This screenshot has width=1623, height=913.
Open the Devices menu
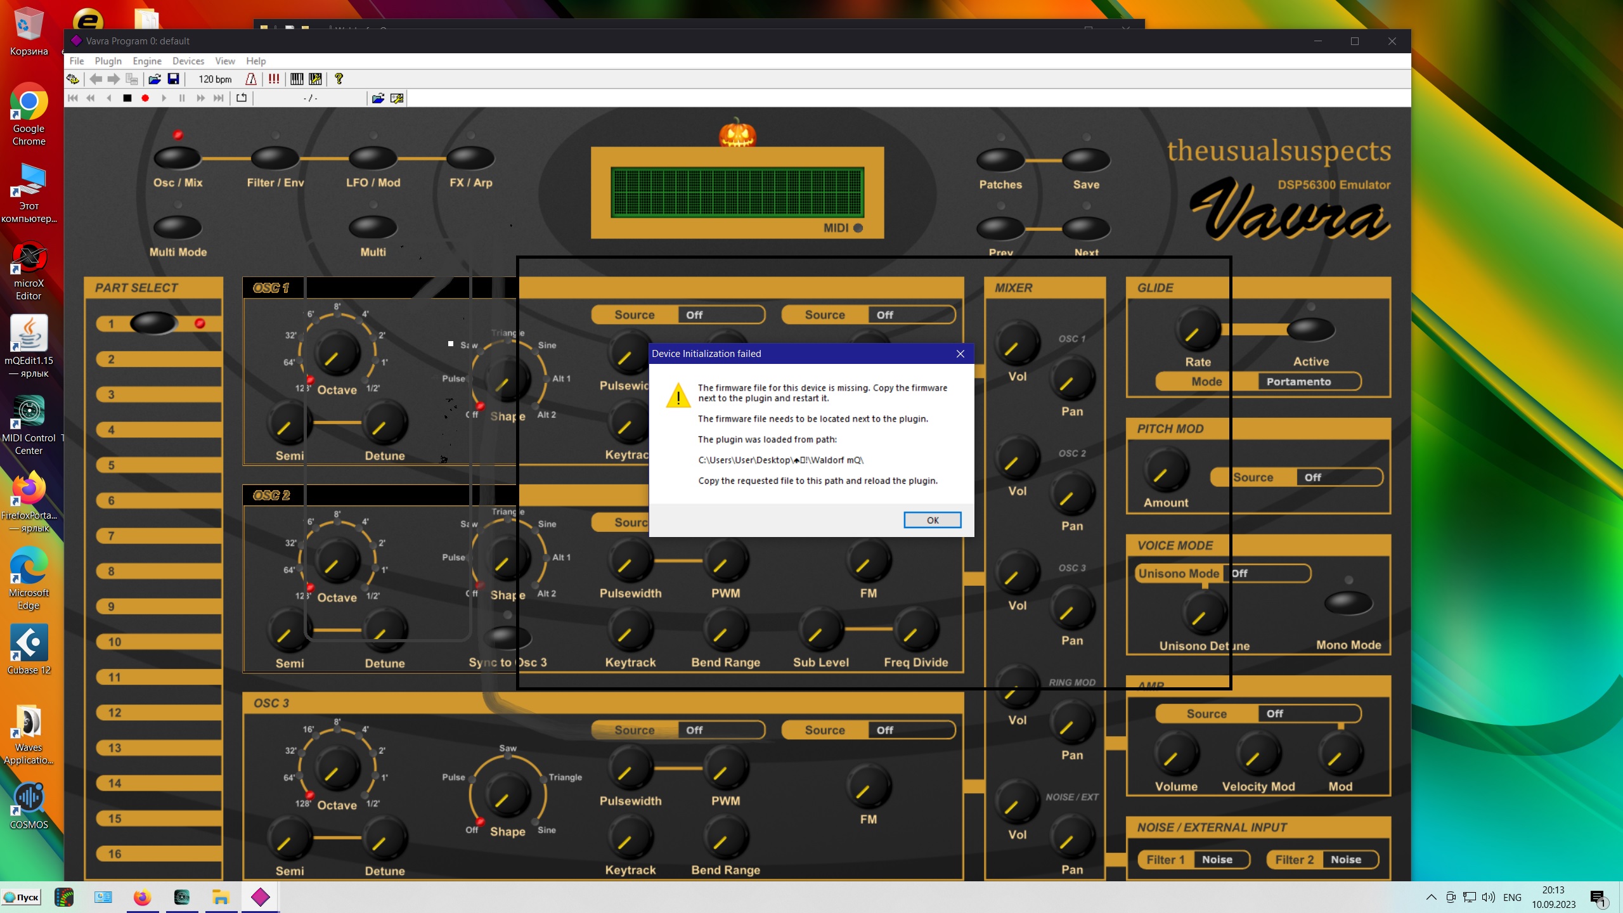[x=188, y=61]
